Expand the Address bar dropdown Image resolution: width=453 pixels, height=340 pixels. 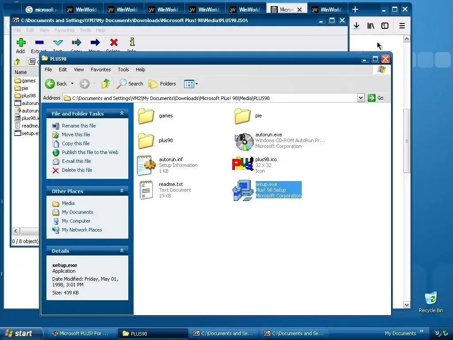[361, 98]
